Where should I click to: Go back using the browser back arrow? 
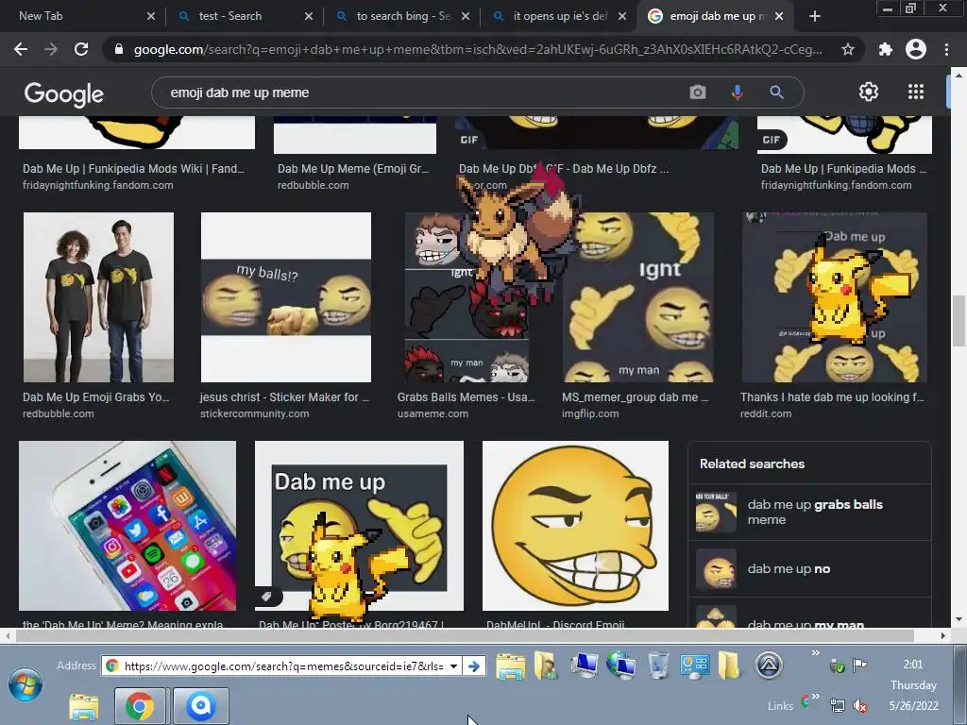(x=21, y=49)
